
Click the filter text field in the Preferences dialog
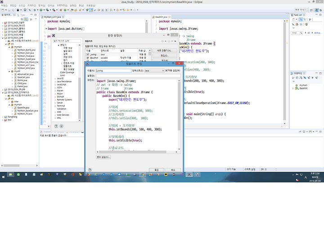click(x=67, y=41)
